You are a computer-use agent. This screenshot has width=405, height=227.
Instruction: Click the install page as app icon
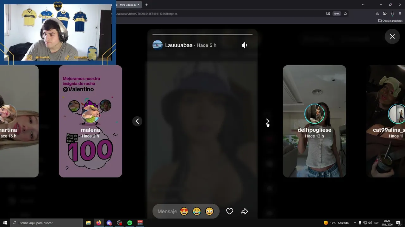click(328, 14)
